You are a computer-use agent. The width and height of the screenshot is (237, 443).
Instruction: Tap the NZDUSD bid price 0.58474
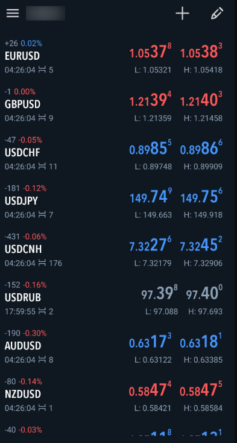coord(150,390)
